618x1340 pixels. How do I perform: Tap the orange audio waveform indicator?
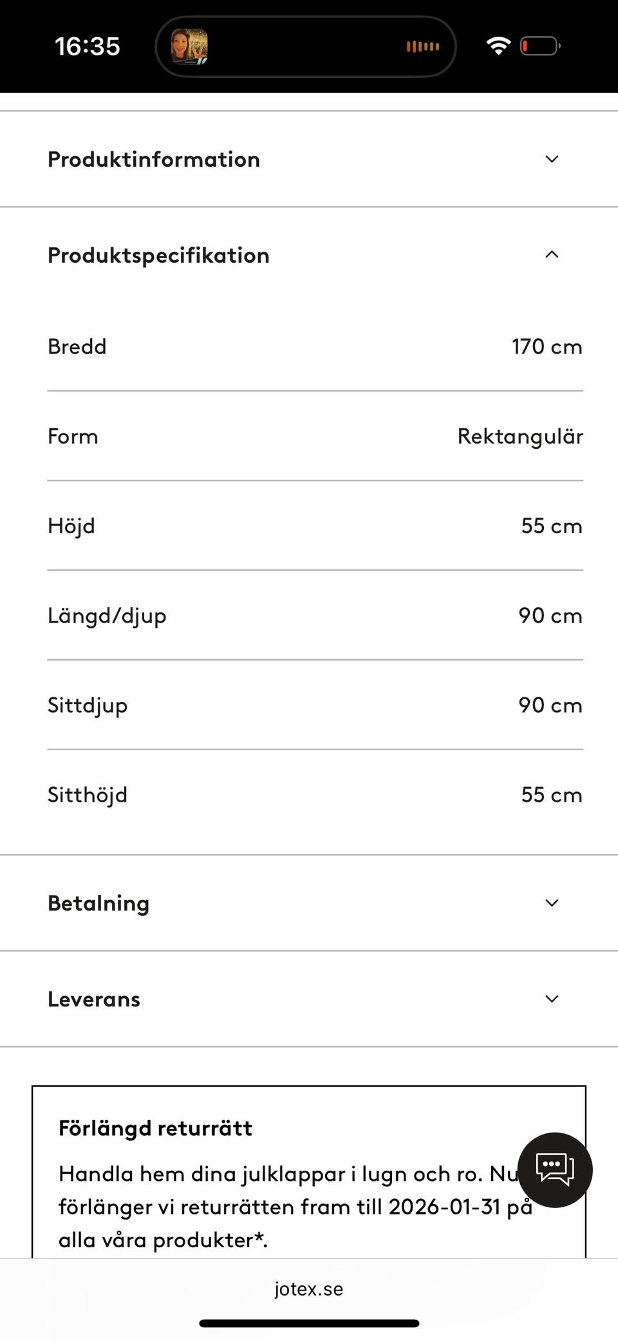pos(422,46)
